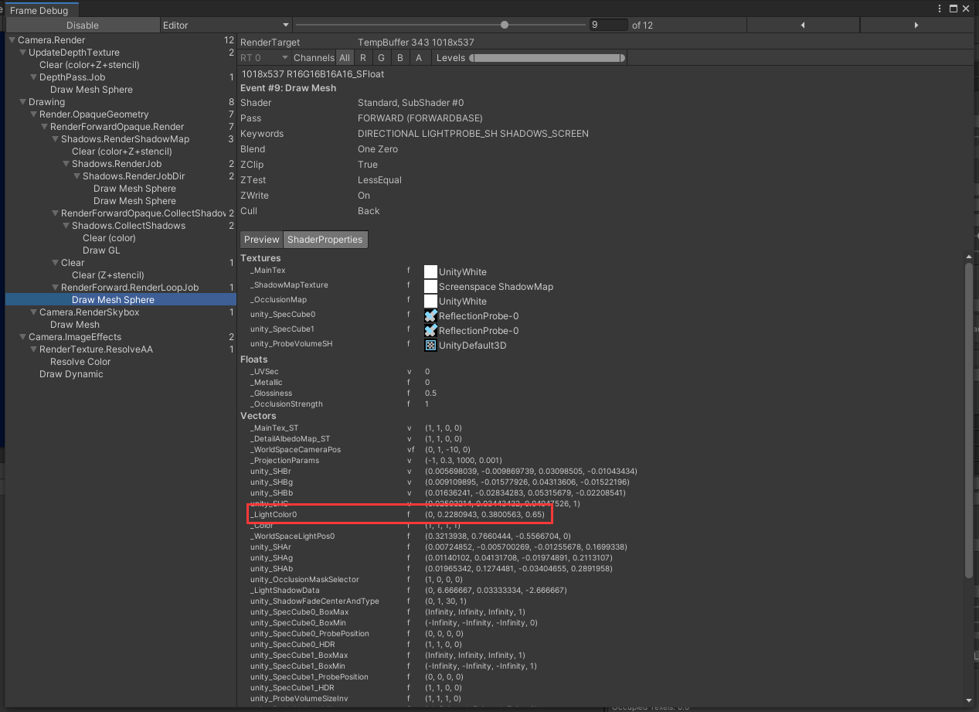The height and width of the screenshot is (712, 979).
Task: Select the Draw GL event
Action: (x=101, y=250)
